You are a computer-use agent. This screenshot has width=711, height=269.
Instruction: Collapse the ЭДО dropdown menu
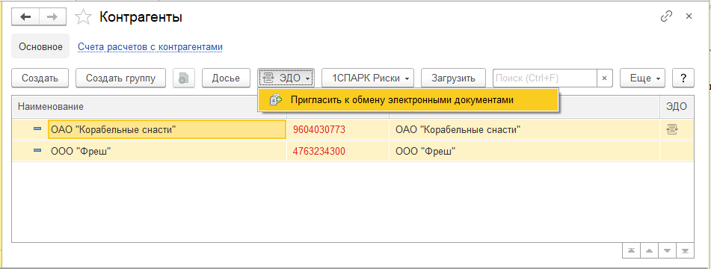click(x=286, y=78)
